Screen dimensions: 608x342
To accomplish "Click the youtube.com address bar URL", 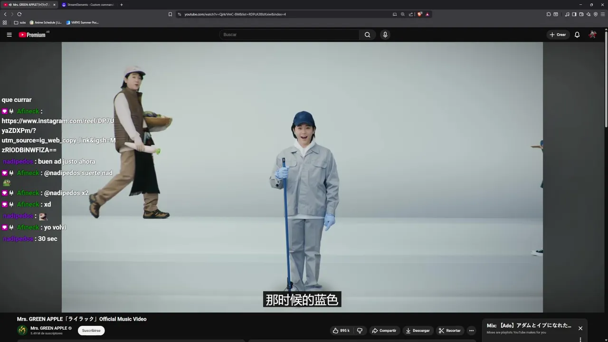I will point(235,14).
